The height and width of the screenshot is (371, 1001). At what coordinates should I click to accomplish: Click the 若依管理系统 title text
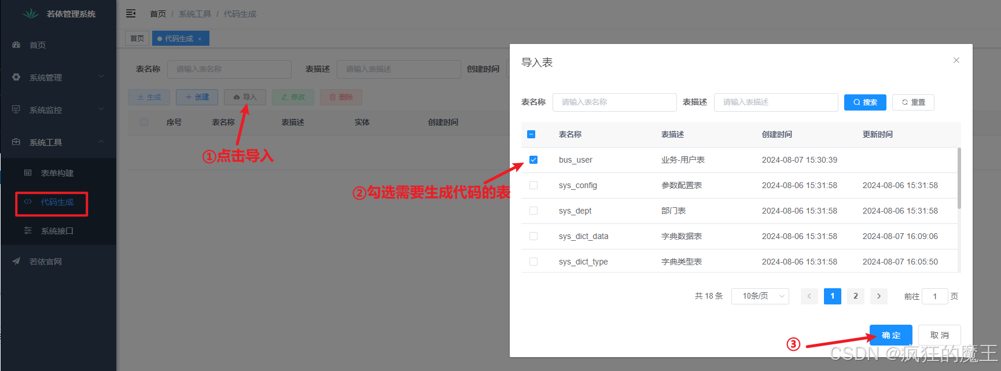[71, 14]
